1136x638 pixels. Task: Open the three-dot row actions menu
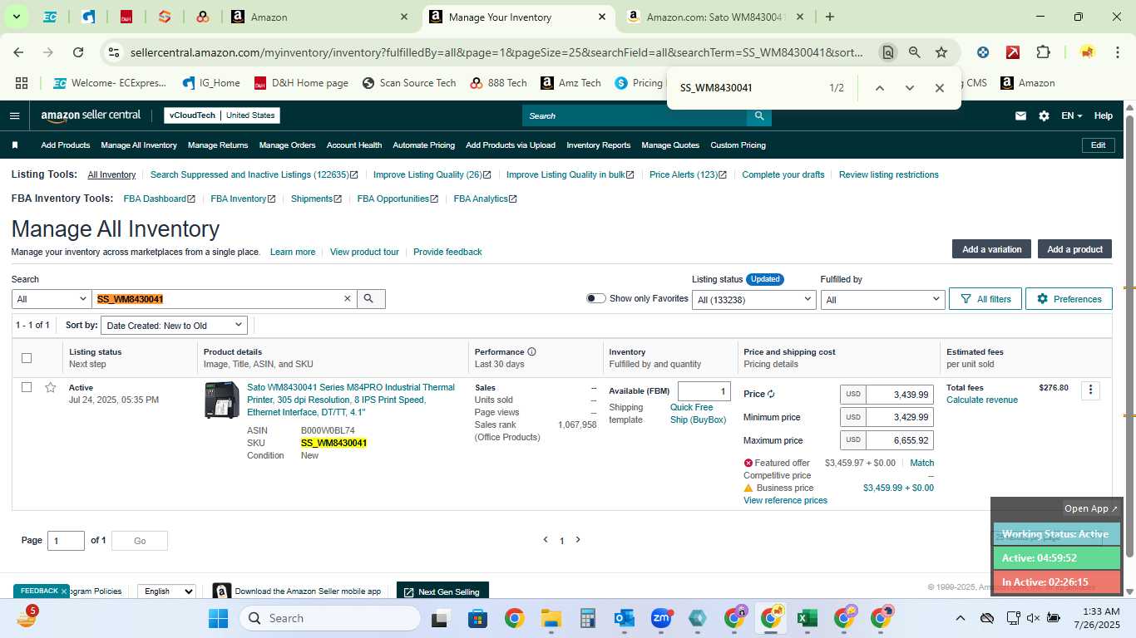click(1090, 390)
